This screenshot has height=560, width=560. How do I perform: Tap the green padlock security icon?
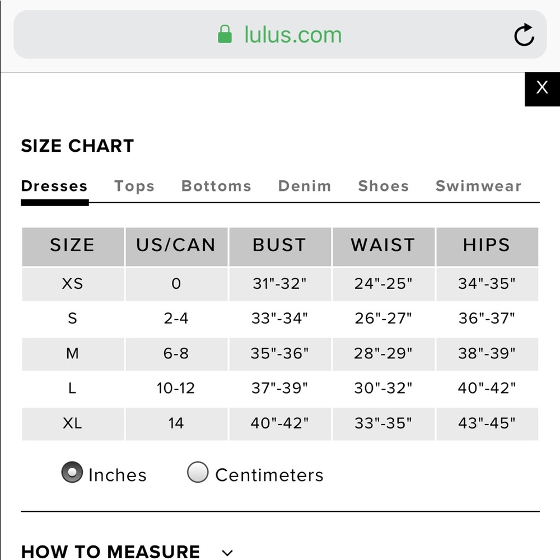[225, 35]
